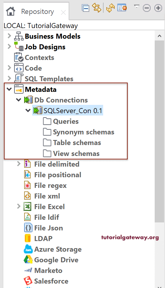The height and width of the screenshot is (288, 165).
Task: Click the LOCAL: TutorialGateway project label
Action: pyautogui.click(x=41, y=26)
